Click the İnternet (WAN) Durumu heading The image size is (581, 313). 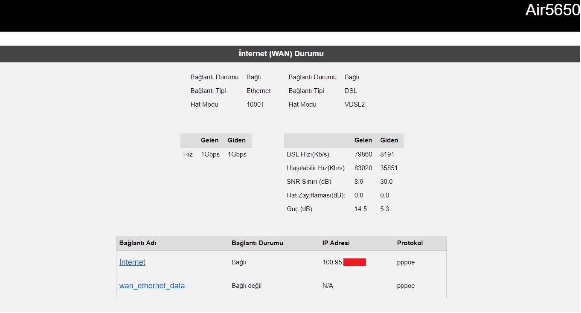pos(281,54)
